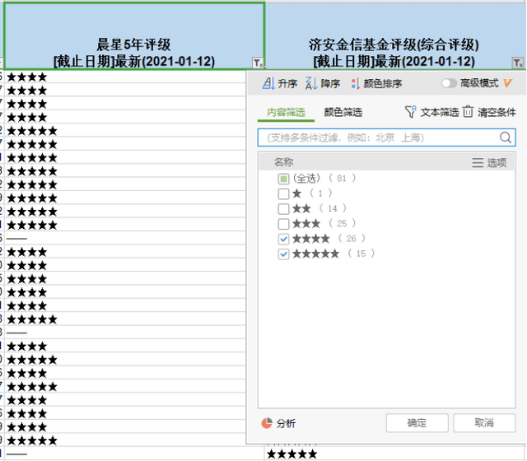Uncheck the four-star (26) checkbox
Image resolution: width=527 pixels, height=461 pixels.
tap(283, 239)
